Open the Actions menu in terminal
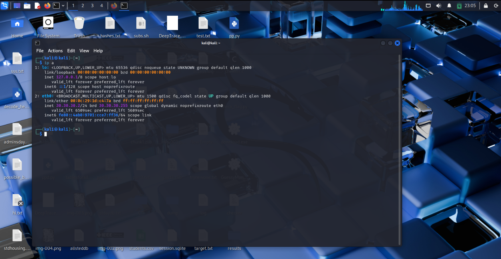 tap(55, 51)
